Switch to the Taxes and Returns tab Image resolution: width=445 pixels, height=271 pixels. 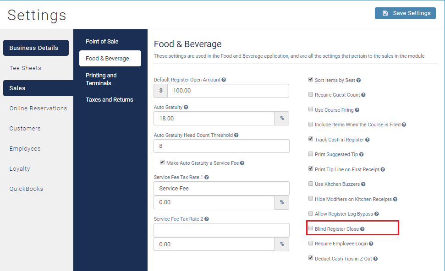click(109, 99)
